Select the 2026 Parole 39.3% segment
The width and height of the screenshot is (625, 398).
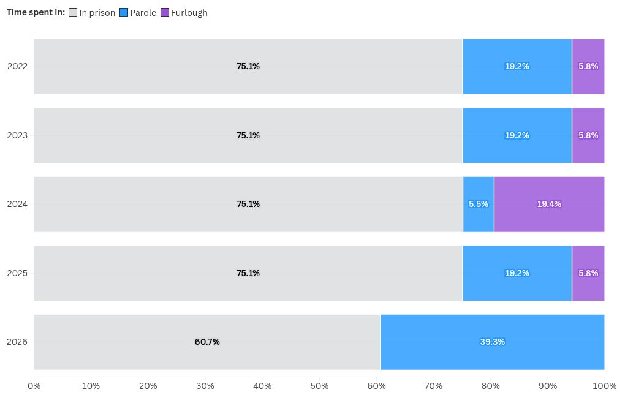[x=493, y=342]
